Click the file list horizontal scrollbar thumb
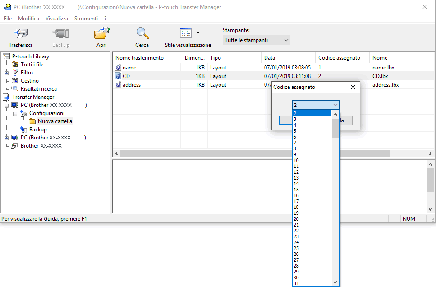The image size is (436, 287). 255,153
